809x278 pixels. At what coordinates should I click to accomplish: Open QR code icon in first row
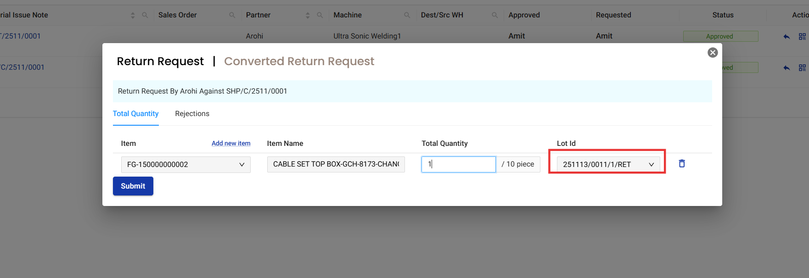(x=802, y=37)
